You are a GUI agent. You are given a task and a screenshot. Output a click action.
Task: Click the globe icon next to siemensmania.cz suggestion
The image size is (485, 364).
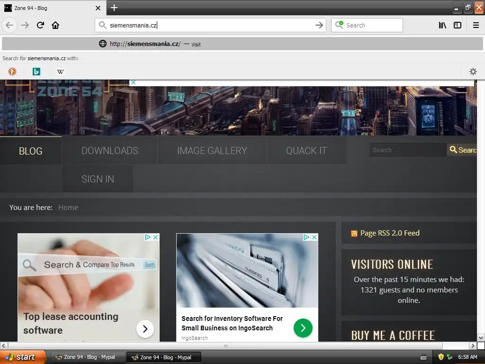[103, 44]
